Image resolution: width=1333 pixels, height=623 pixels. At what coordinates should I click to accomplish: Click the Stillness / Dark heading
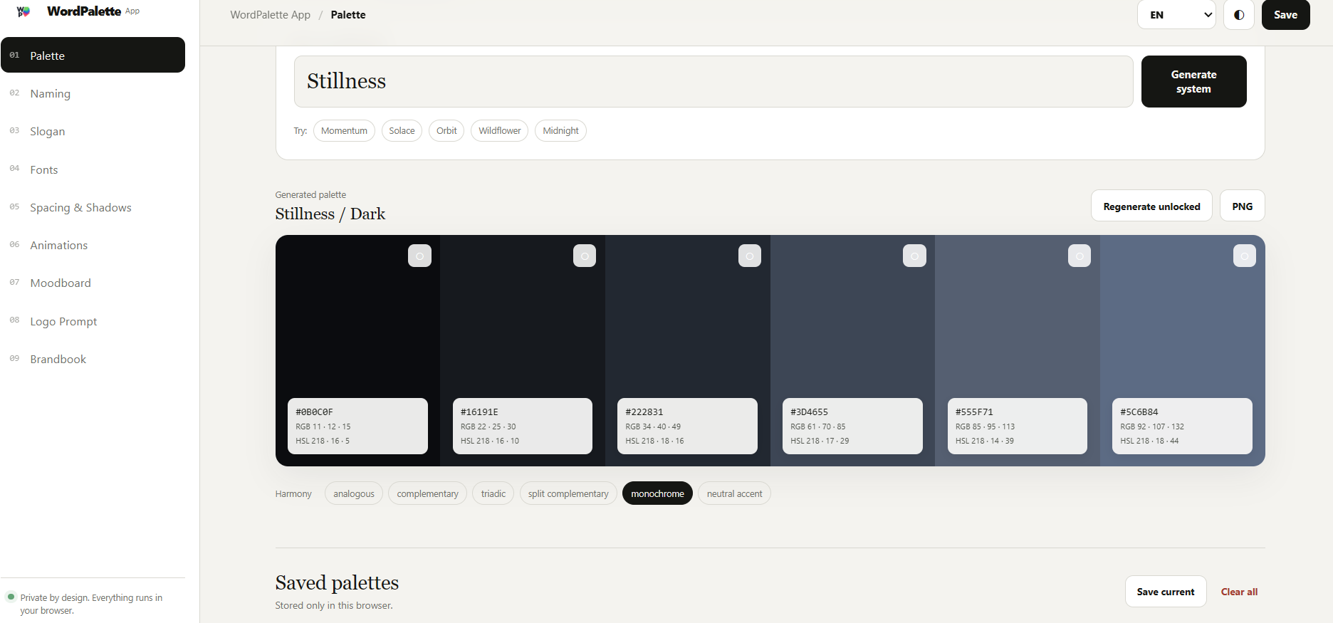(330, 214)
